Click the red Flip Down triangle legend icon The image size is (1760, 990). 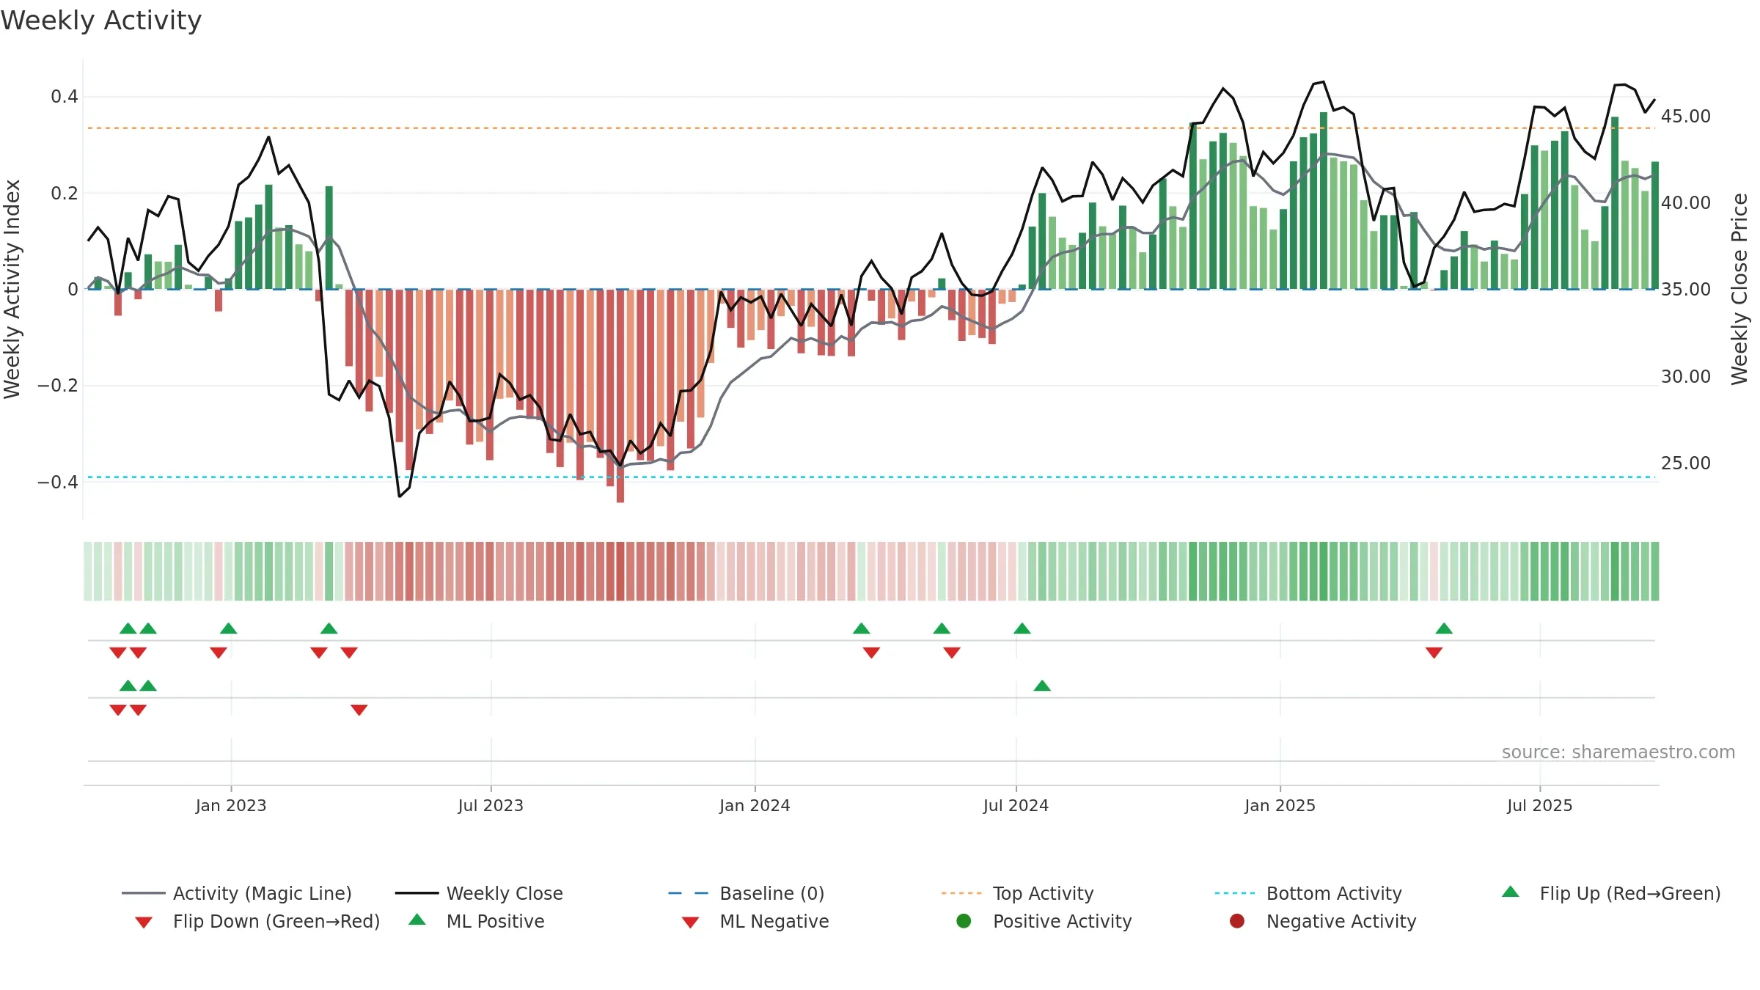pos(144,923)
